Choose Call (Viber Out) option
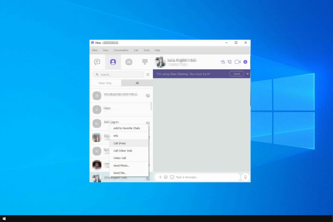The width and height of the screenshot is (333, 222). pyautogui.click(x=129, y=151)
